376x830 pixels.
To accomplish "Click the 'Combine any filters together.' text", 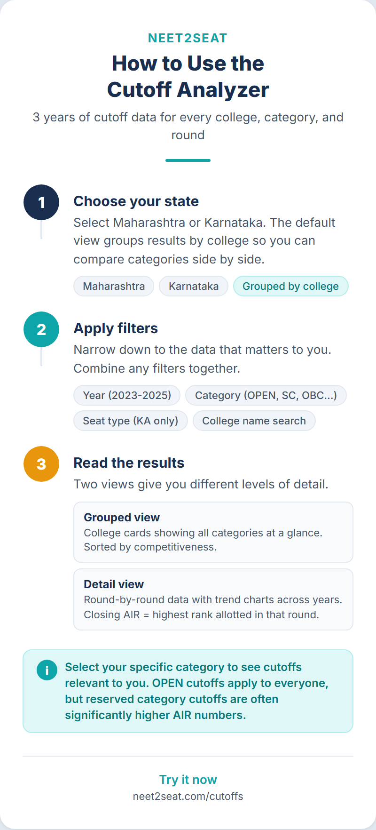I will pyautogui.click(x=157, y=368).
